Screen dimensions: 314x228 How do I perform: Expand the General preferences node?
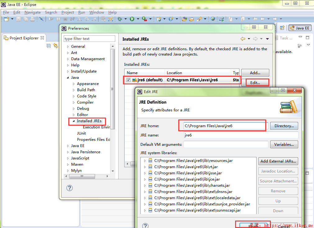[68, 47]
